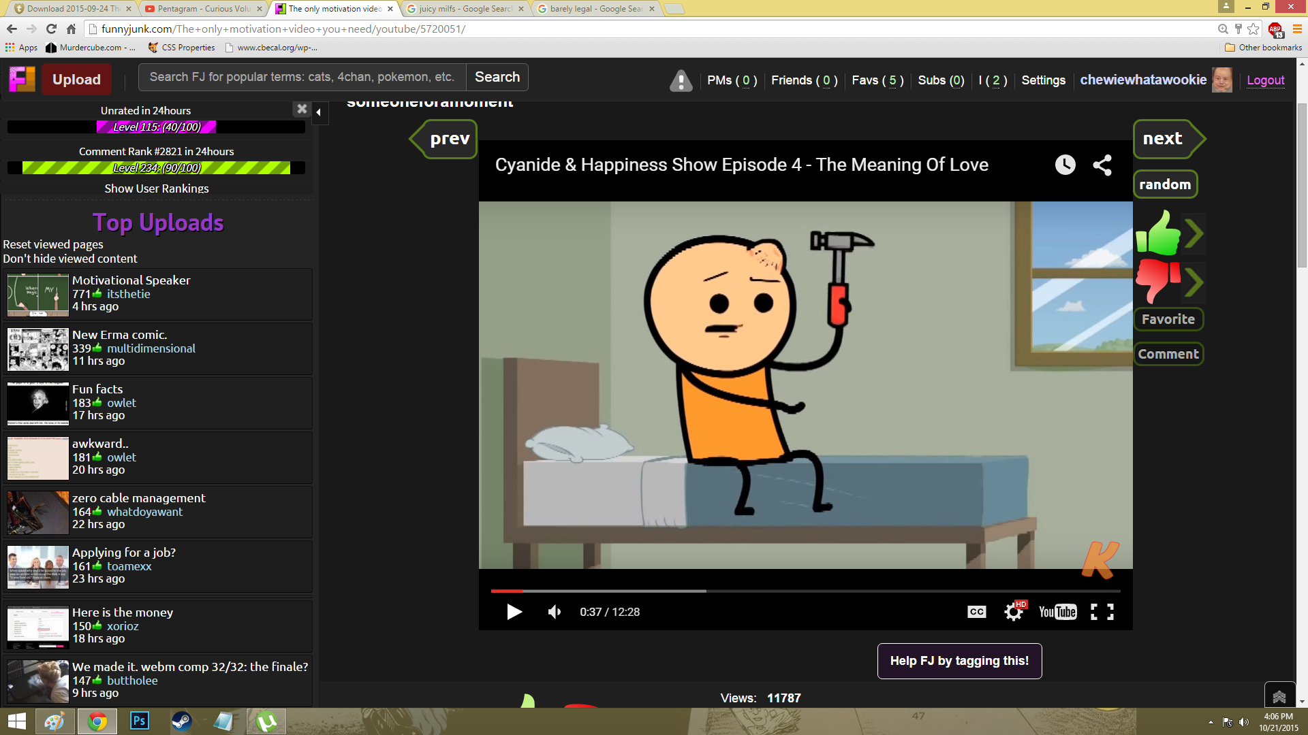Collapse the left sidebar arrow

click(x=319, y=112)
